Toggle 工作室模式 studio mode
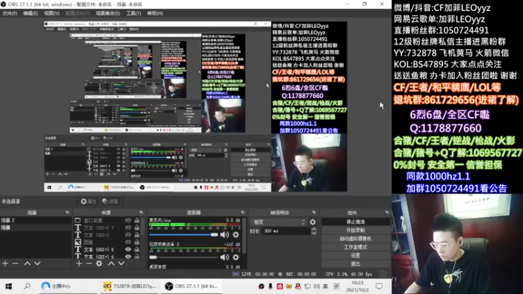Screen dimensions: 523x294 [356, 247]
